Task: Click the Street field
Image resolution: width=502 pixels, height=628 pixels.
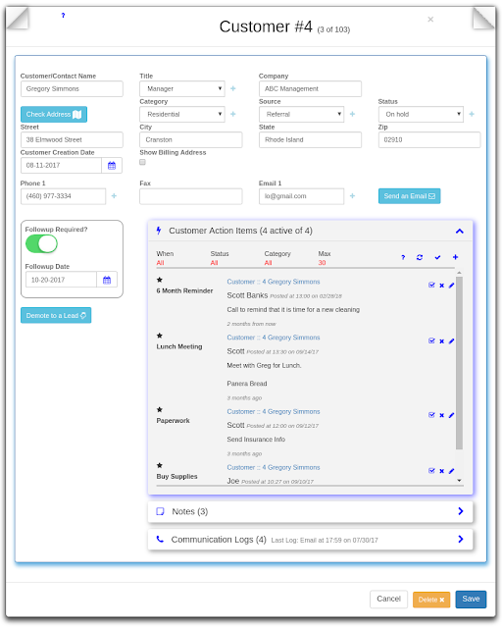Action: tap(72, 139)
